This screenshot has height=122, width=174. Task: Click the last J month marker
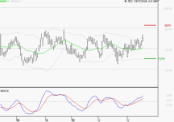point(128,120)
